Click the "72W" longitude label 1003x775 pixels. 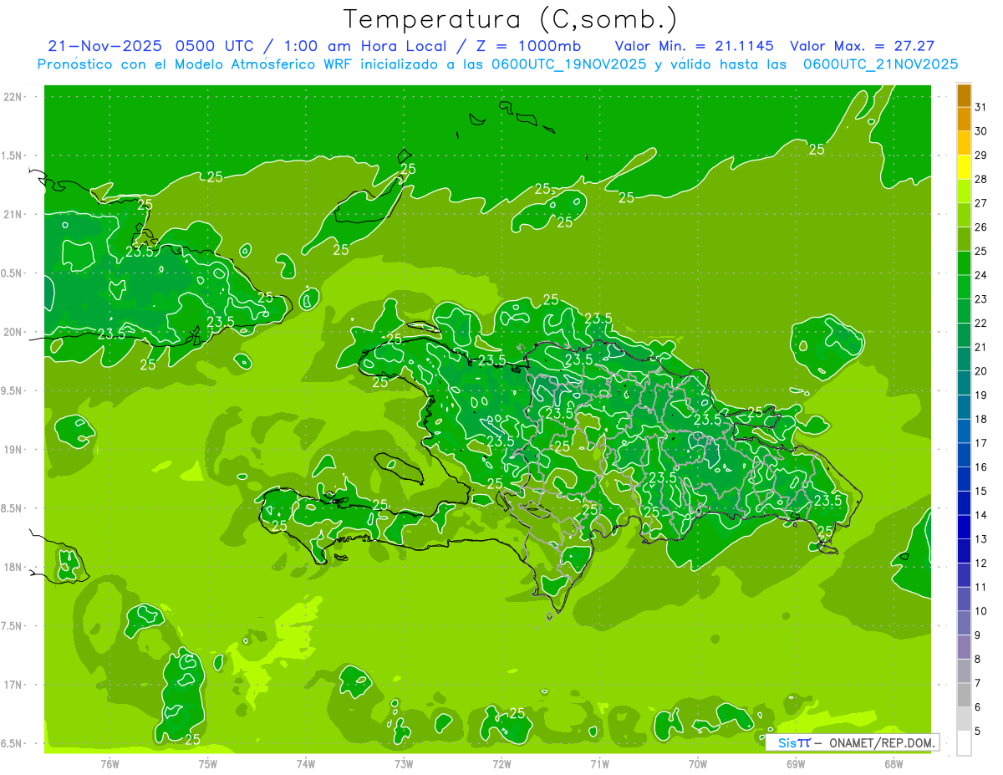click(x=501, y=763)
